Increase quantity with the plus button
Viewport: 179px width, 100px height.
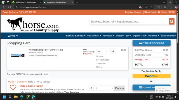pyautogui.click(x=113, y=51)
